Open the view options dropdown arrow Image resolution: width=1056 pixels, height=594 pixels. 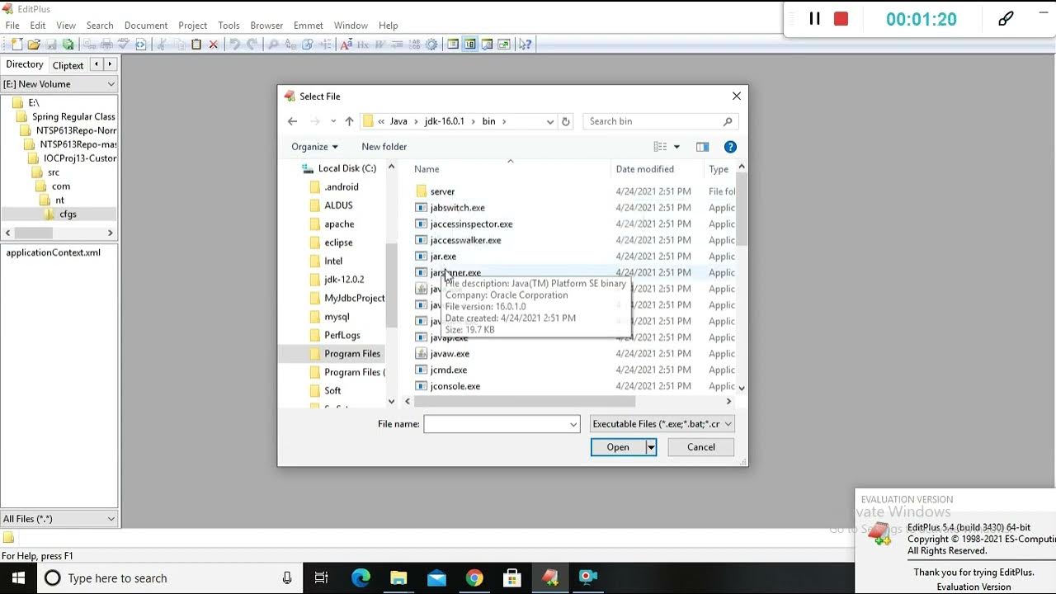point(676,147)
